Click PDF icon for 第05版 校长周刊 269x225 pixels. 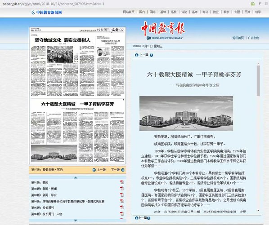121,207
